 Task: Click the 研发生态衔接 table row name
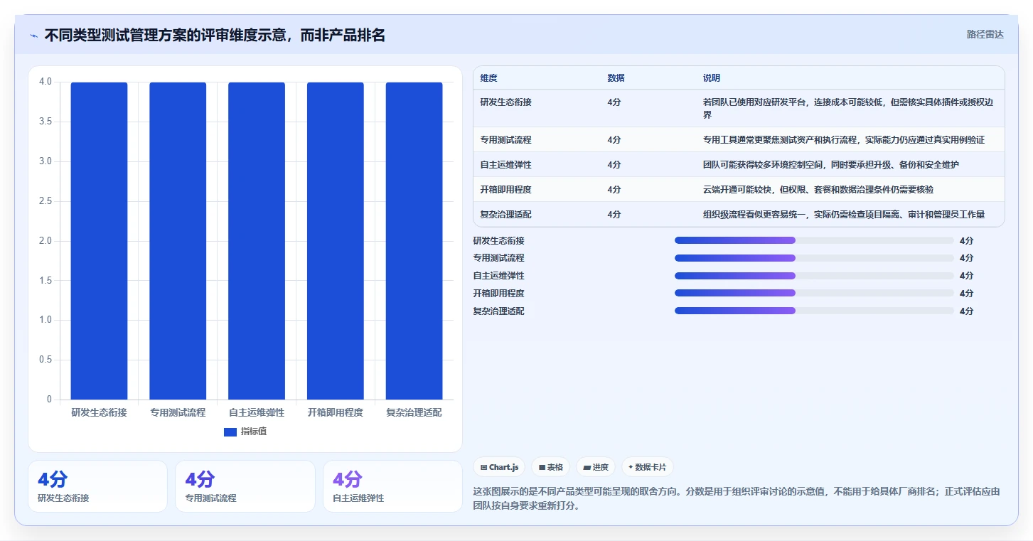505,102
